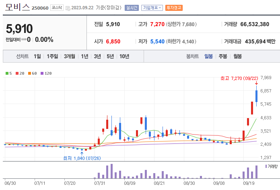Click the 고가 value 7,270
This screenshot has width=280, height=190.
[157, 24]
